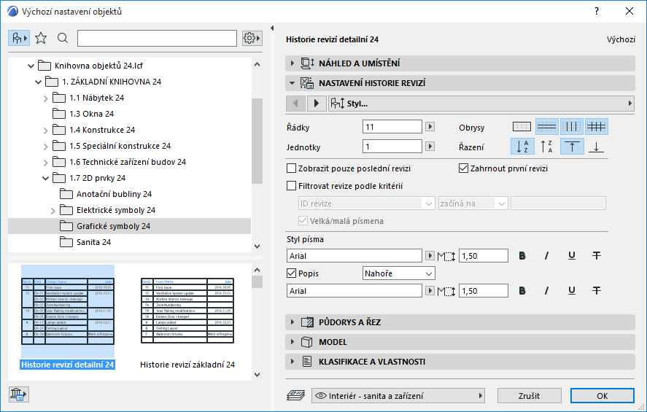The image size is (647, 412).
Task: Select ascending A-Z sort order icon
Action: coord(522,147)
